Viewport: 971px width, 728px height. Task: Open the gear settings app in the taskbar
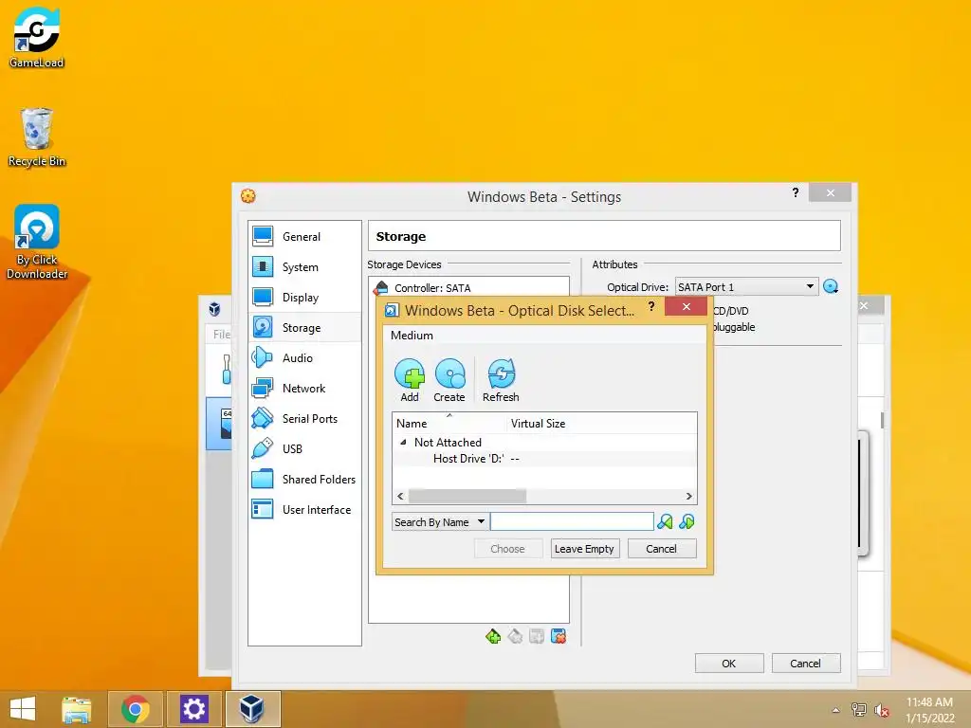click(x=193, y=709)
